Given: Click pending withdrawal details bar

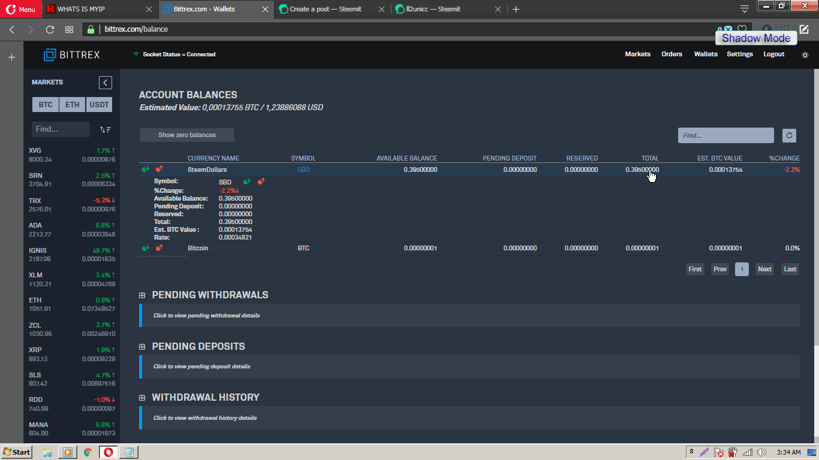Looking at the screenshot, I should 471,316.
